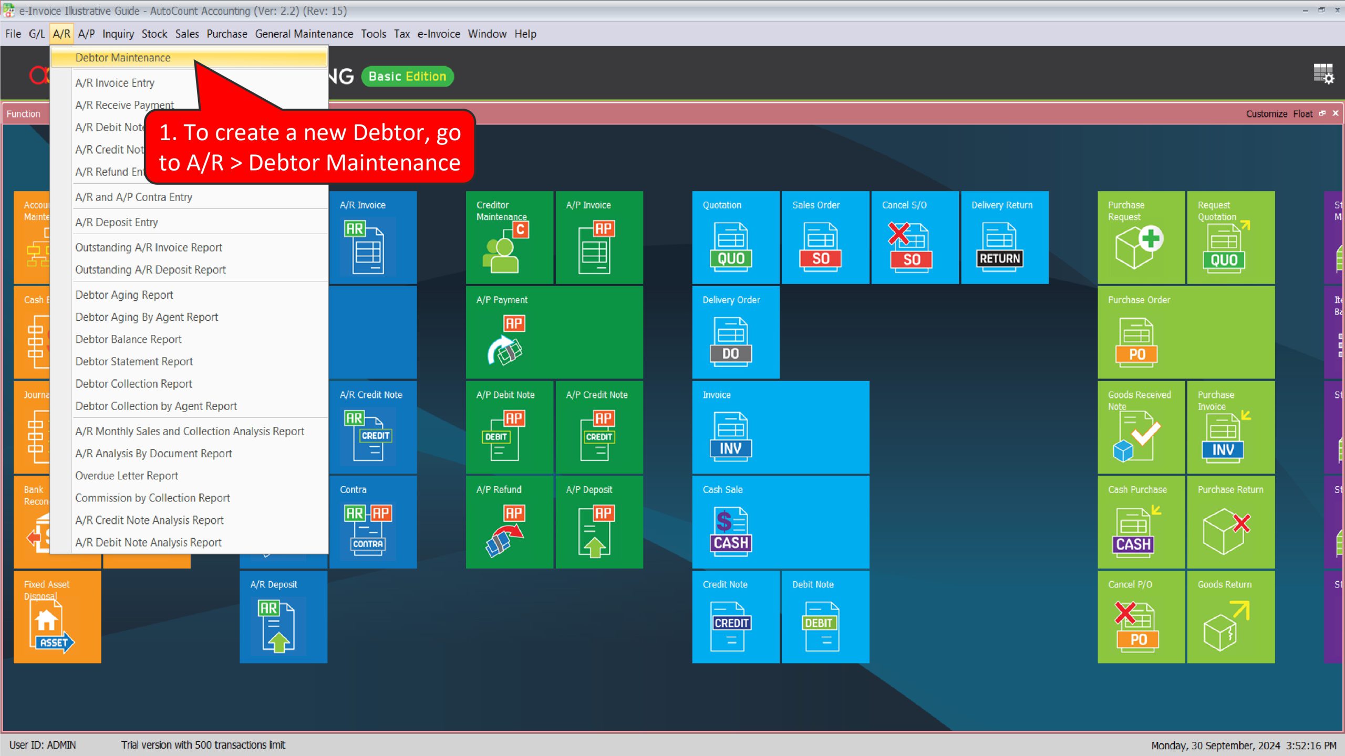Click Customize in the Function panel
The height and width of the screenshot is (756, 1345).
tap(1266, 114)
